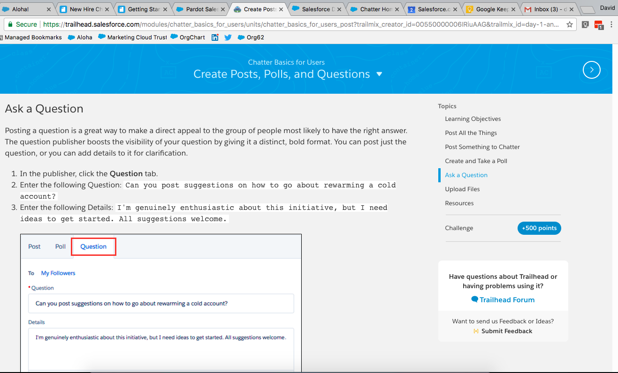Open the Trailhead Forum link
The width and height of the screenshot is (618, 373).
(503, 300)
